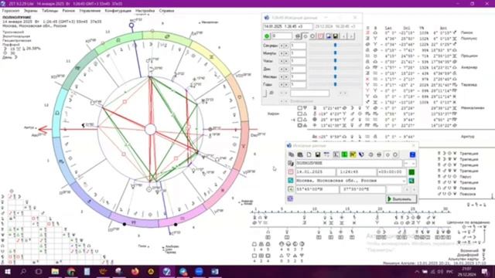The width and height of the screenshot is (495, 278).
Task: Expand the place dropdown Москва, Московская обл.
Action: [404, 181]
